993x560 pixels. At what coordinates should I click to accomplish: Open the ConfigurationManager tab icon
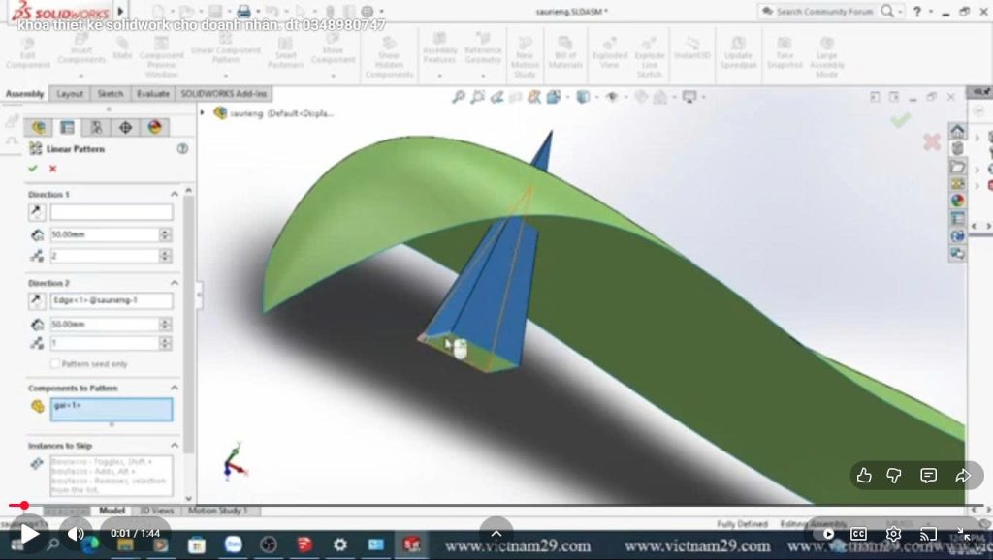pyautogui.click(x=96, y=127)
